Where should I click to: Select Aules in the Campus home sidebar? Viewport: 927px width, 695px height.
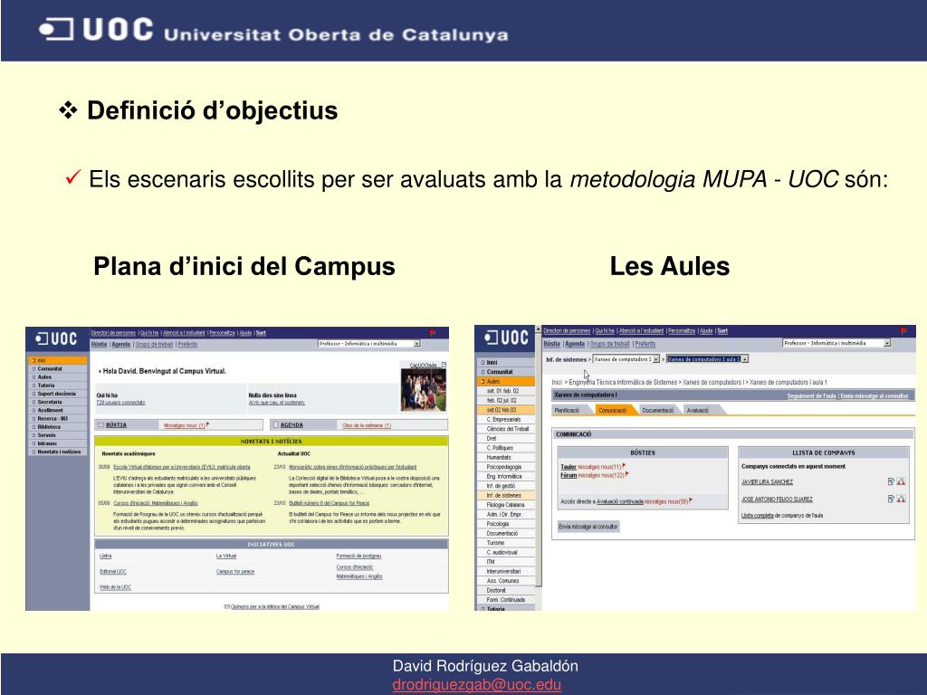pyautogui.click(x=58, y=377)
